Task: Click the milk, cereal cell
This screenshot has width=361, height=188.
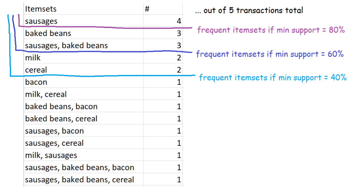Action: (84, 94)
